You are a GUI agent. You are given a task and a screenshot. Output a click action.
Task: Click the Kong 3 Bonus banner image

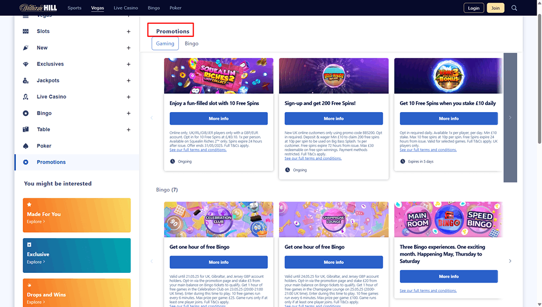click(x=449, y=76)
